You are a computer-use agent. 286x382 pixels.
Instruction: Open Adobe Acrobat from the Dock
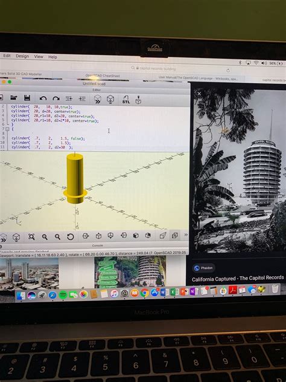pyautogui.click(x=233, y=290)
